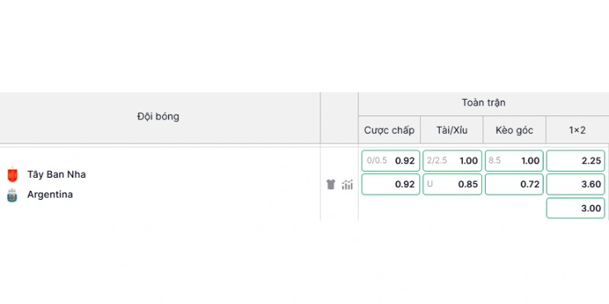Select the 0/0.5 handicap odds 0.92

point(391,160)
